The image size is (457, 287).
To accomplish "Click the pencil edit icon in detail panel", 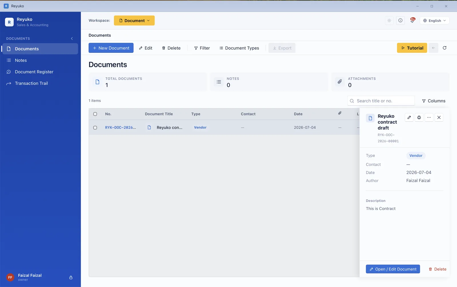I will pyautogui.click(x=409, y=117).
